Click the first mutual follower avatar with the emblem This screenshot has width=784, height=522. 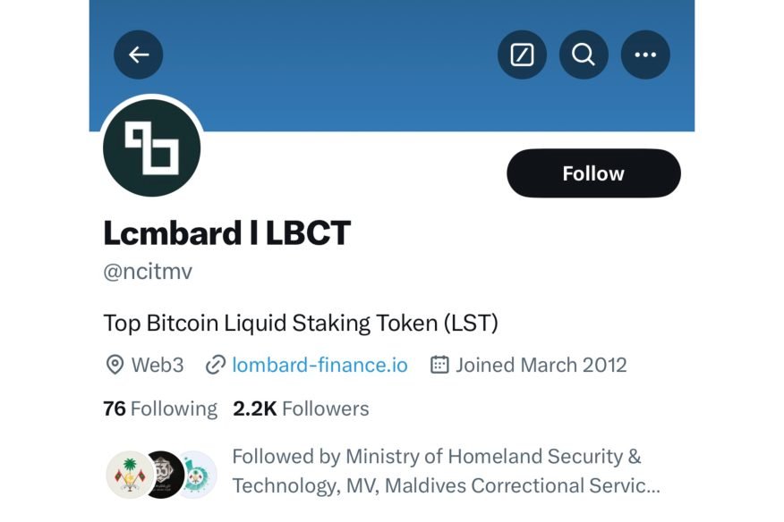[129, 474]
